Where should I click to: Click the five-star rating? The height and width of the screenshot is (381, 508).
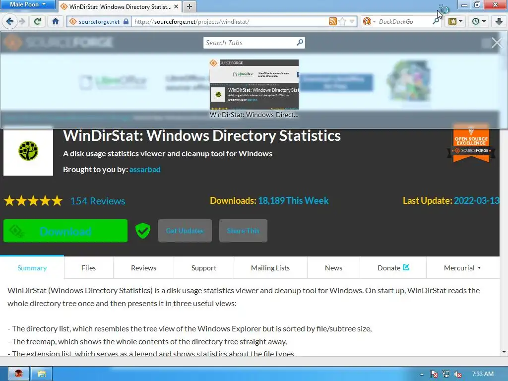click(33, 201)
